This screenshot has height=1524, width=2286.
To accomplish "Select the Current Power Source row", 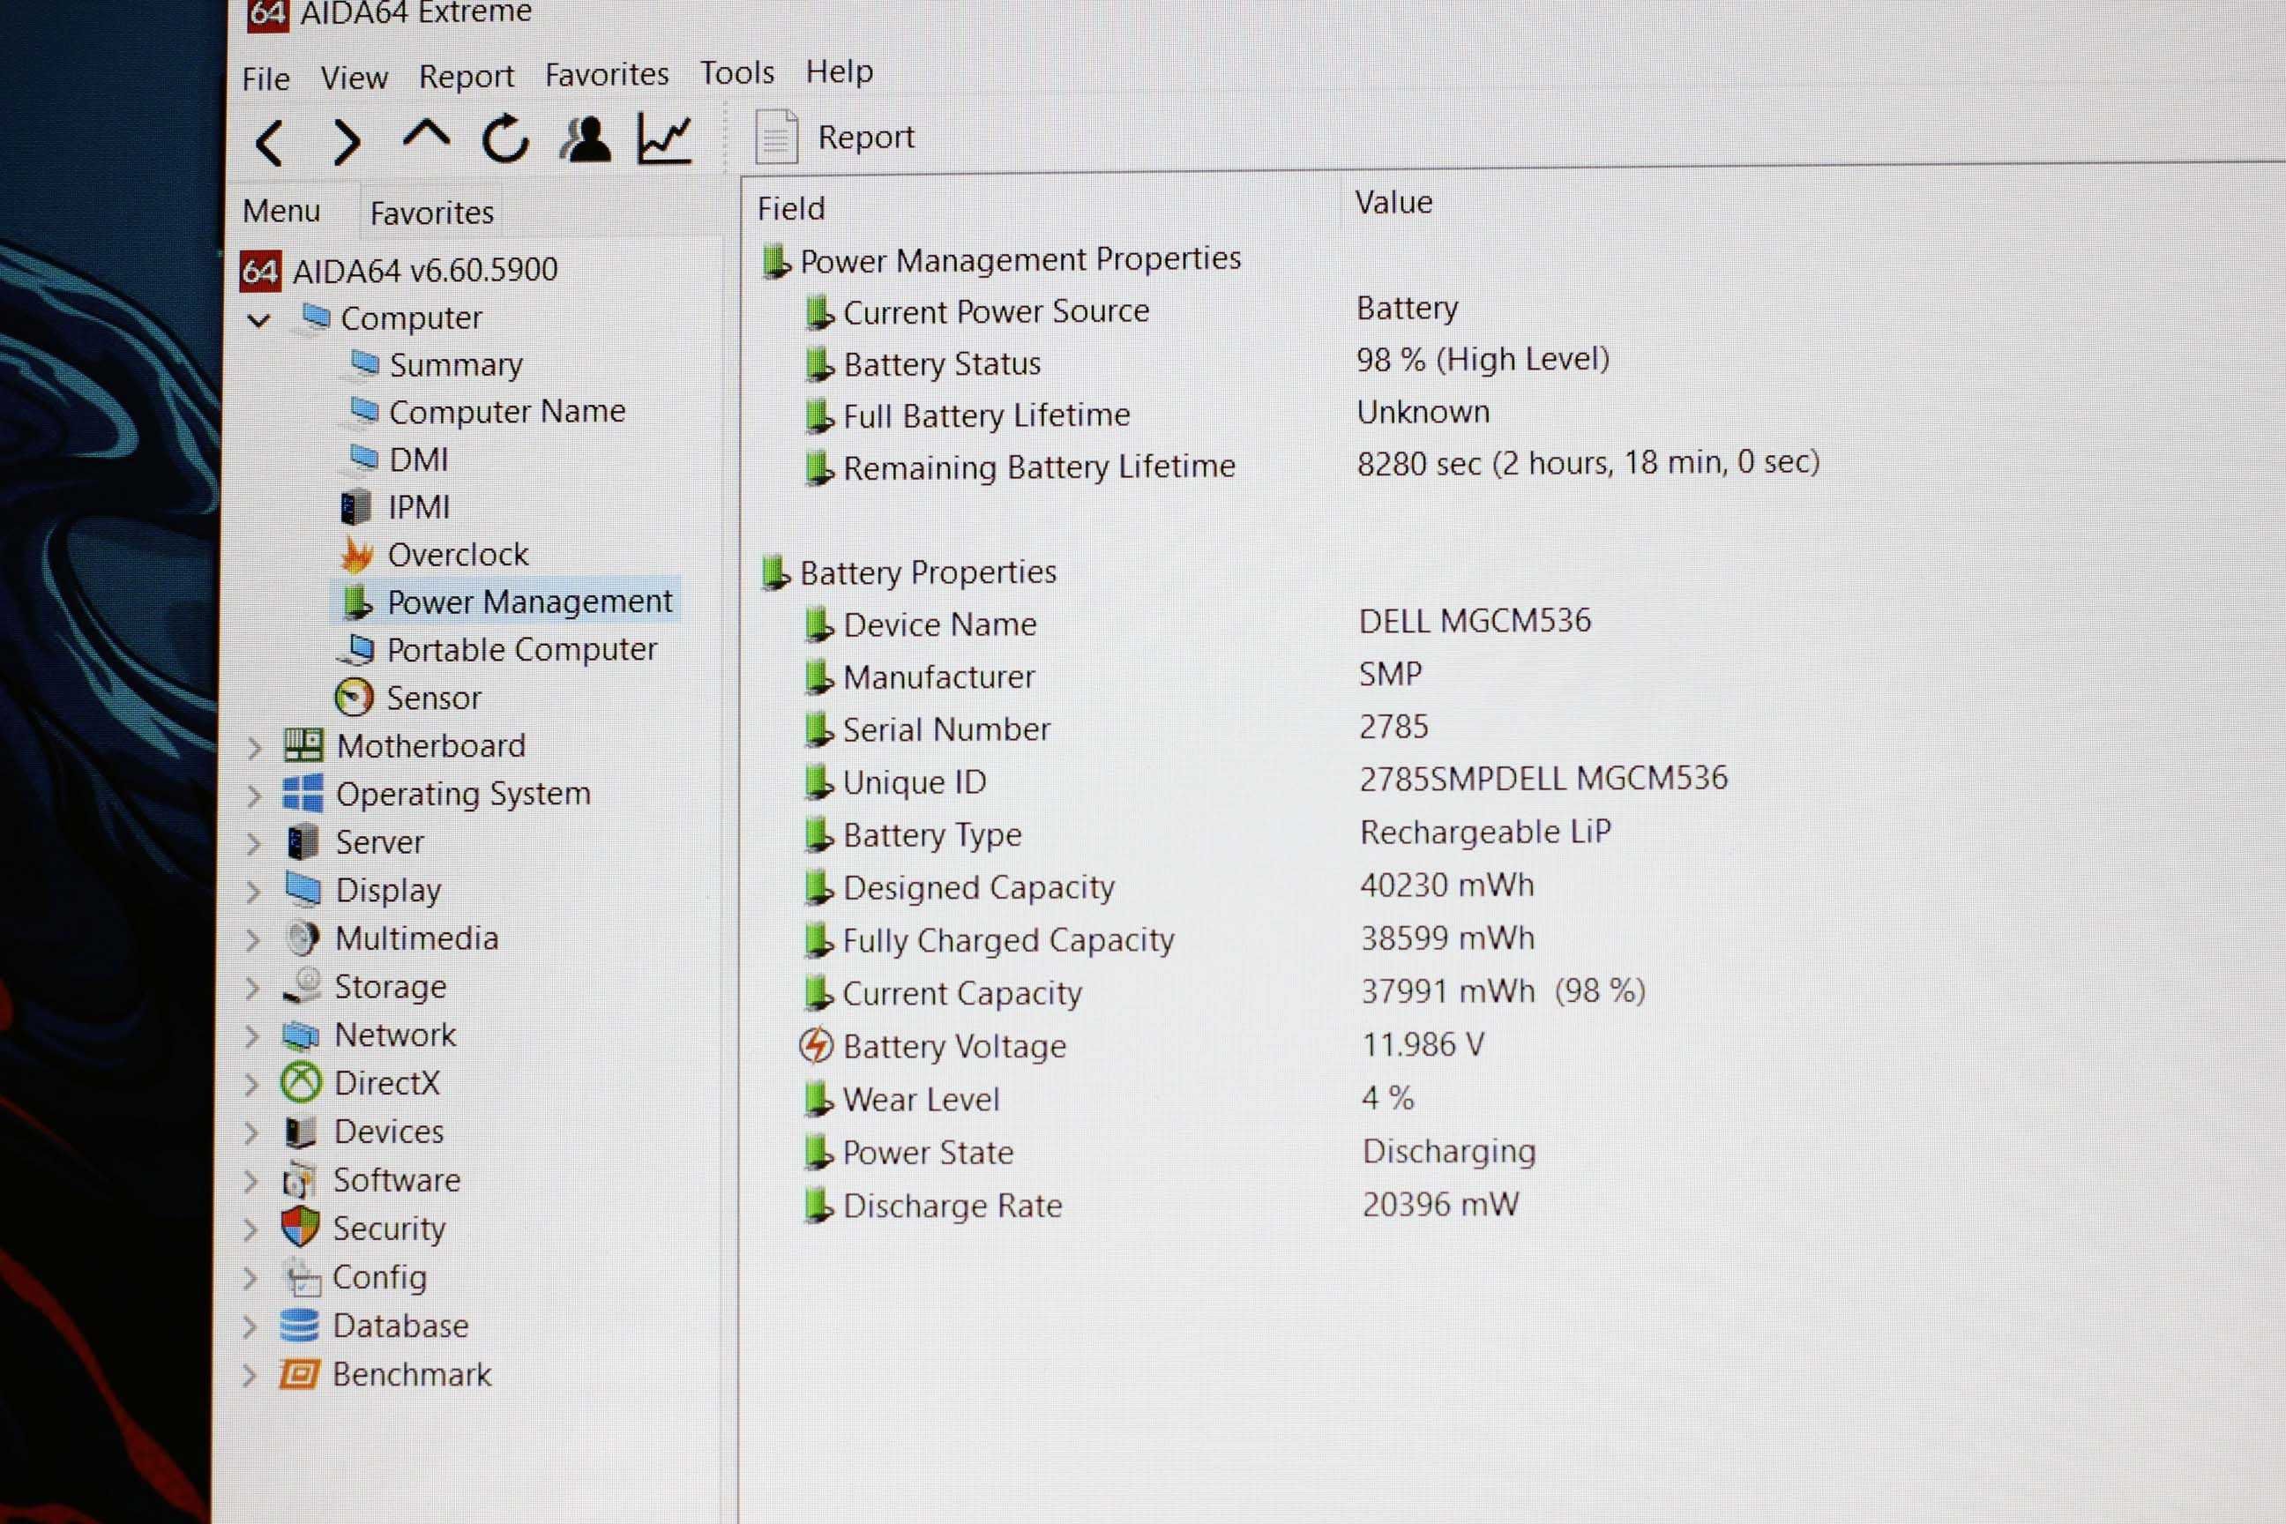I will 1132,311.
